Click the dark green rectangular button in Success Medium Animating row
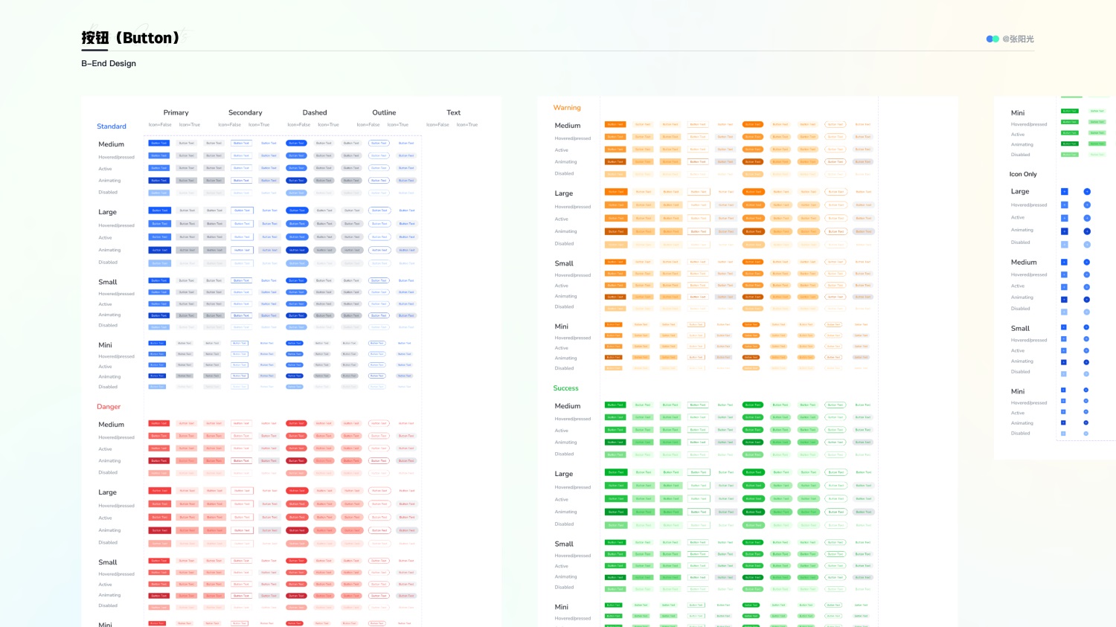The height and width of the screenshot is (627, 1116). click(x=615, y=442)
